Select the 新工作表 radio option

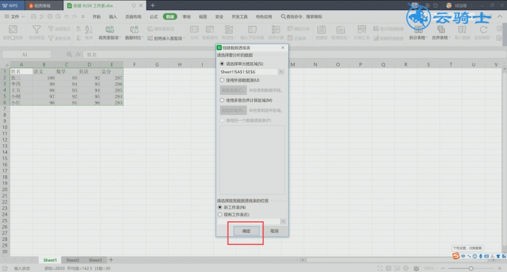click(x=220, y=207)
